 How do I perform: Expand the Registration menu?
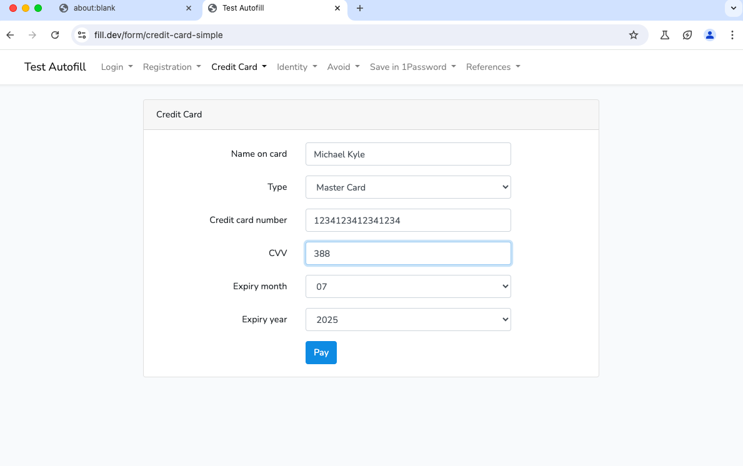(172, 67)
